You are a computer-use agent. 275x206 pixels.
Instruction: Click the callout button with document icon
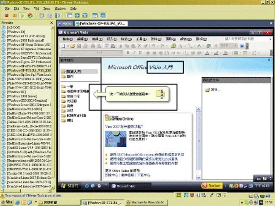137,94
